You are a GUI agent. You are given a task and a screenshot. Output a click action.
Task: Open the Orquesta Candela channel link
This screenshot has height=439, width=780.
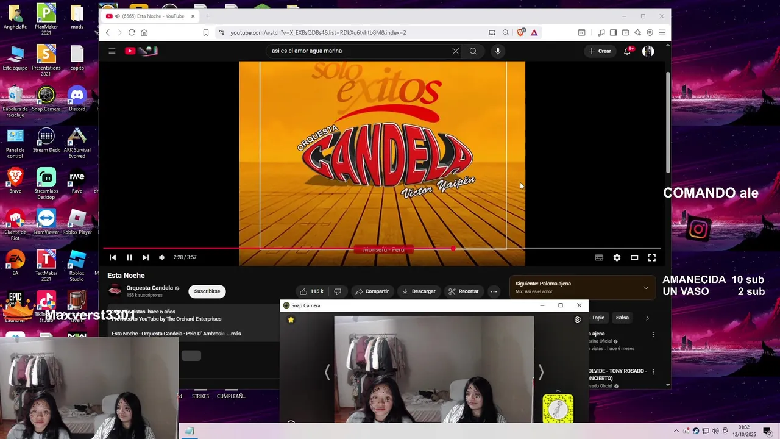click(150, 288)
